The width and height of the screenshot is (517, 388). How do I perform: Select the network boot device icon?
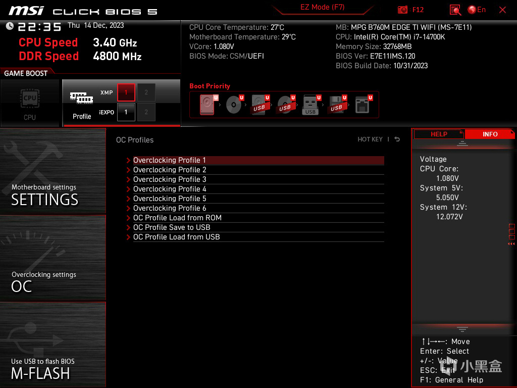tap(364, 105)
